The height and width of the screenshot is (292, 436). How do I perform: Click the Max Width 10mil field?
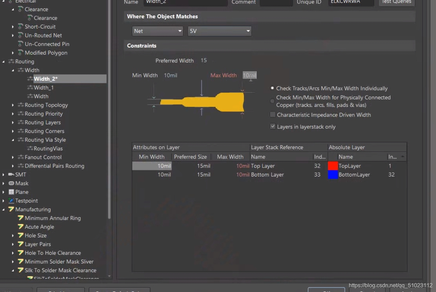pyautogui.click(x=250, y=75)
